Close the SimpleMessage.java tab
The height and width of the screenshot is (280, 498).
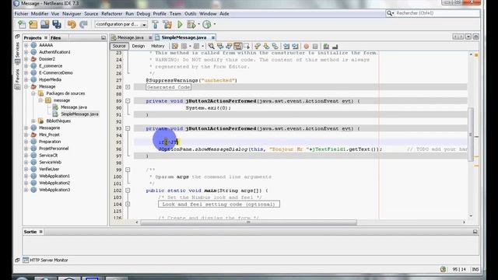pos(212,38)
